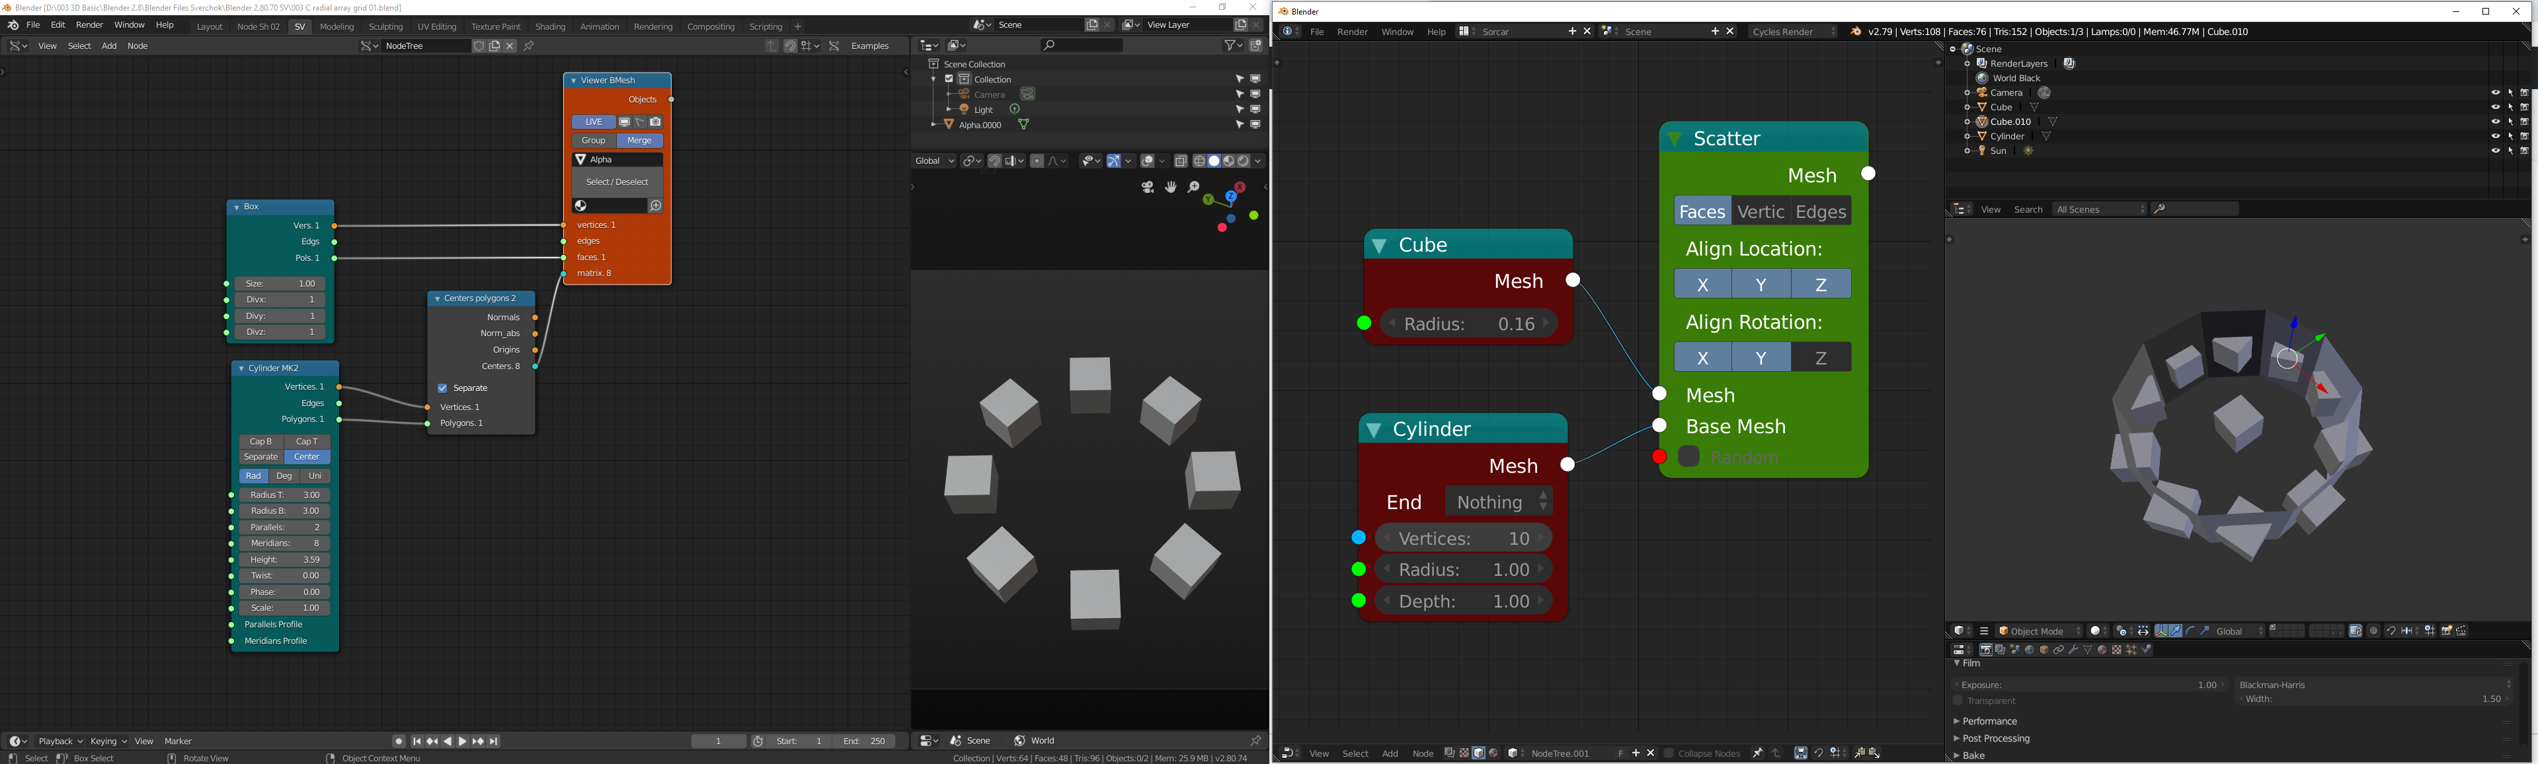Open the Render menu in right Blender
Image resolution: width=2538 pixels, height=764 pixels.
point(1352,32)
